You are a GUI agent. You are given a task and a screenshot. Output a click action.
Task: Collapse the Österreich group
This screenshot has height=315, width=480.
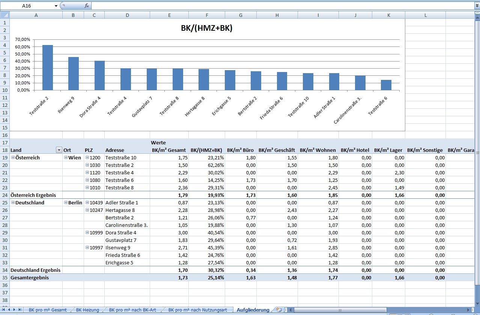(x=13, y=157)
